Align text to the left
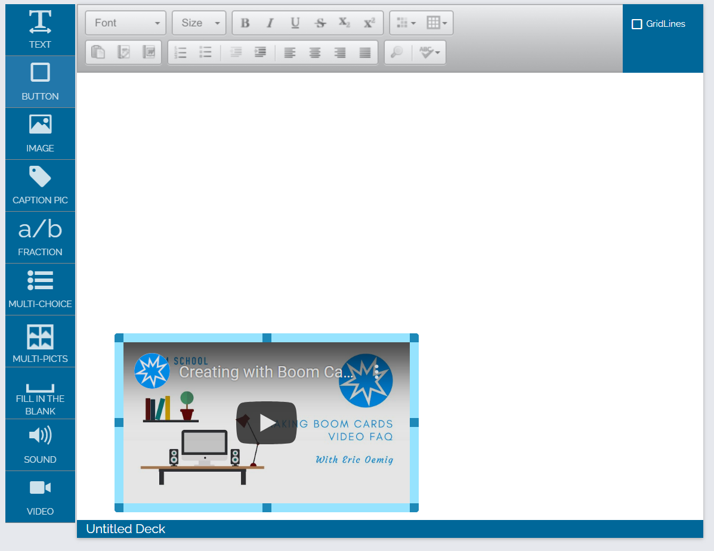The width and height of the screenshot is (714, 551). click(290, 52)
